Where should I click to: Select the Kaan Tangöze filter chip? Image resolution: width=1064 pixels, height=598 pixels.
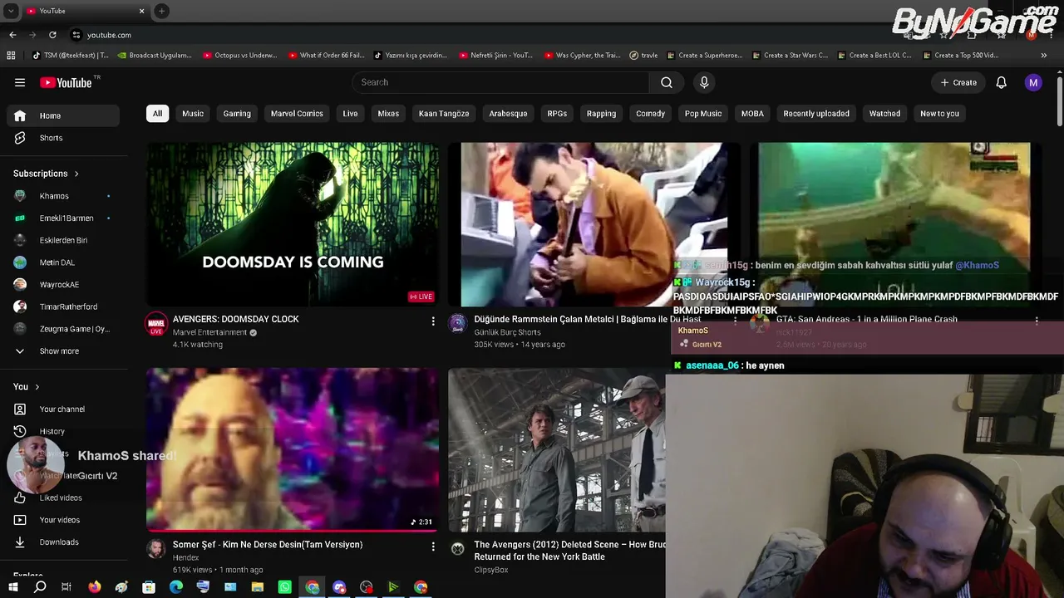click(x=444, y=114)
